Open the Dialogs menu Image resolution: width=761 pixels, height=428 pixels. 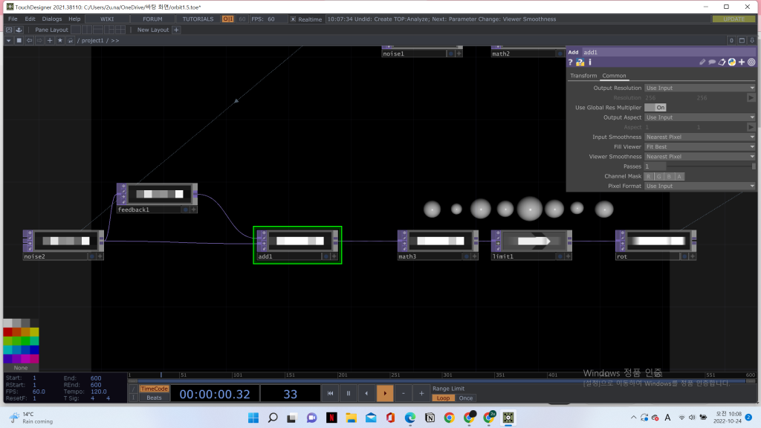(52, 19)
